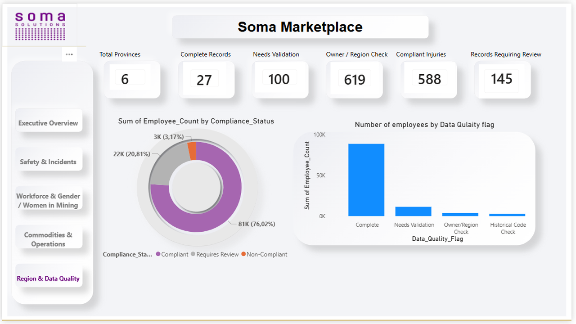Click the Needs Validation card label
Image resolution: width=576 pixels, height=324 pixels.
point(276,54)
